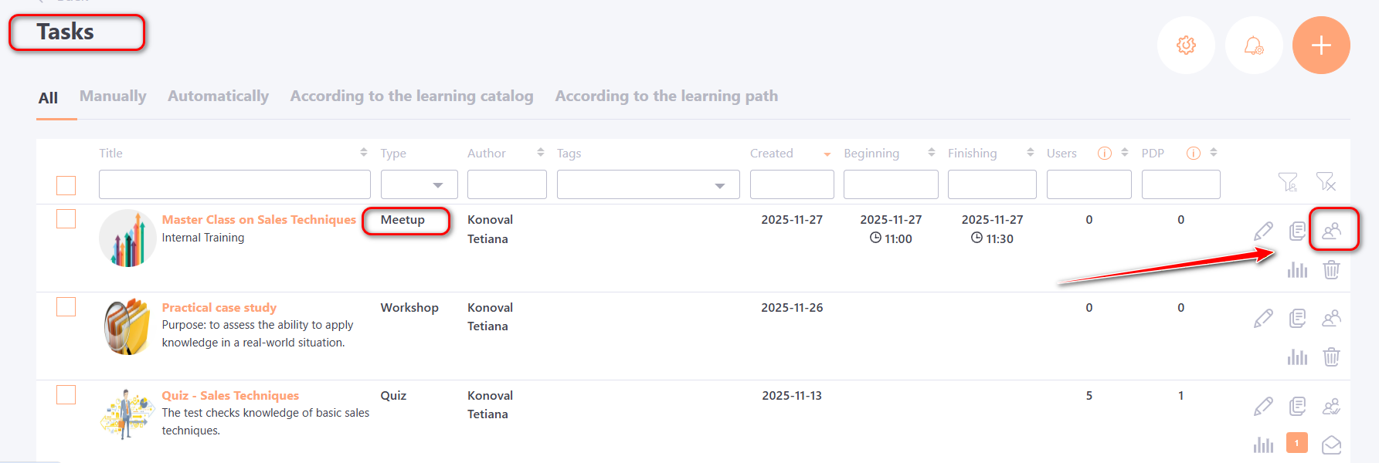Delete the Practical case study task
Viewport: 1379px width, 463px height.
(x=1331, y=357)
